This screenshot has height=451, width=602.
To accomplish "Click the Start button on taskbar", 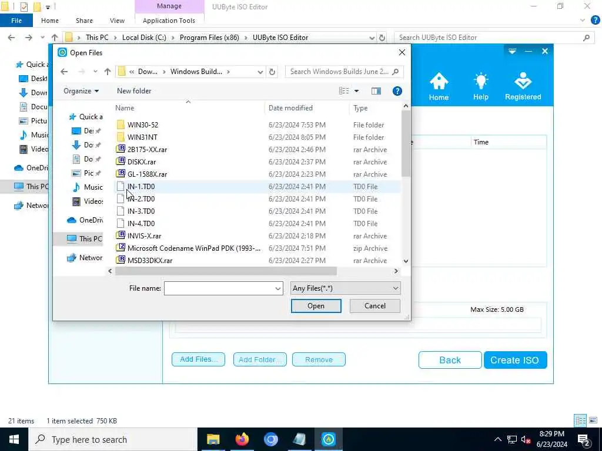I will tap(14, 439).
